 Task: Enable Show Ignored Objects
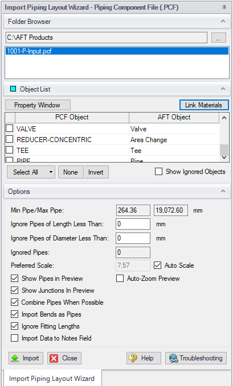click(158, 172)
